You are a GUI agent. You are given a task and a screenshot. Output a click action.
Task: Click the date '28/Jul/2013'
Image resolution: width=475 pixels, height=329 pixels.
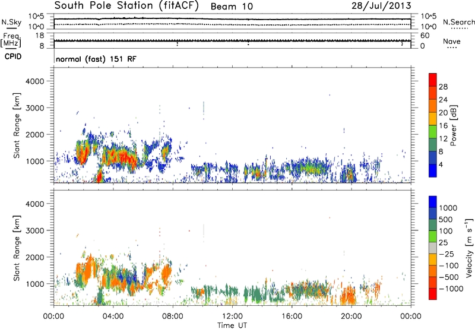coord(381,6)
